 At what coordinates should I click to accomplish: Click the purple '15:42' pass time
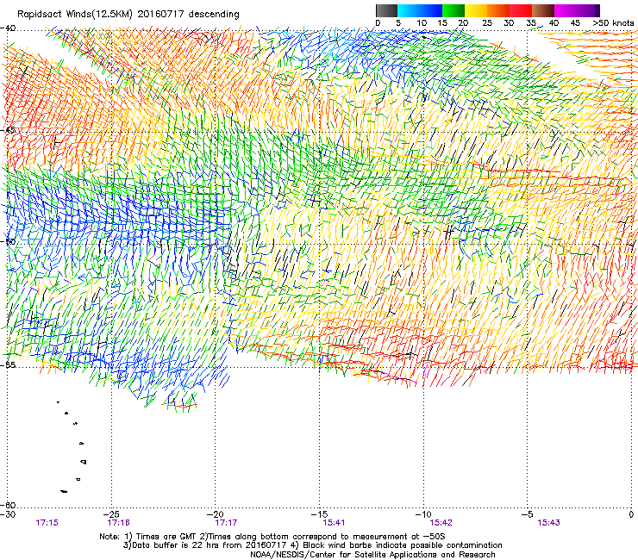click(x=441, y=523)
